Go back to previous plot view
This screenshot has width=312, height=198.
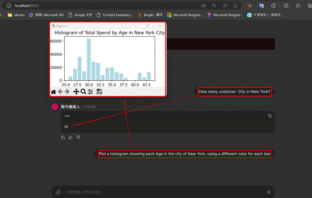coord(60,92)
